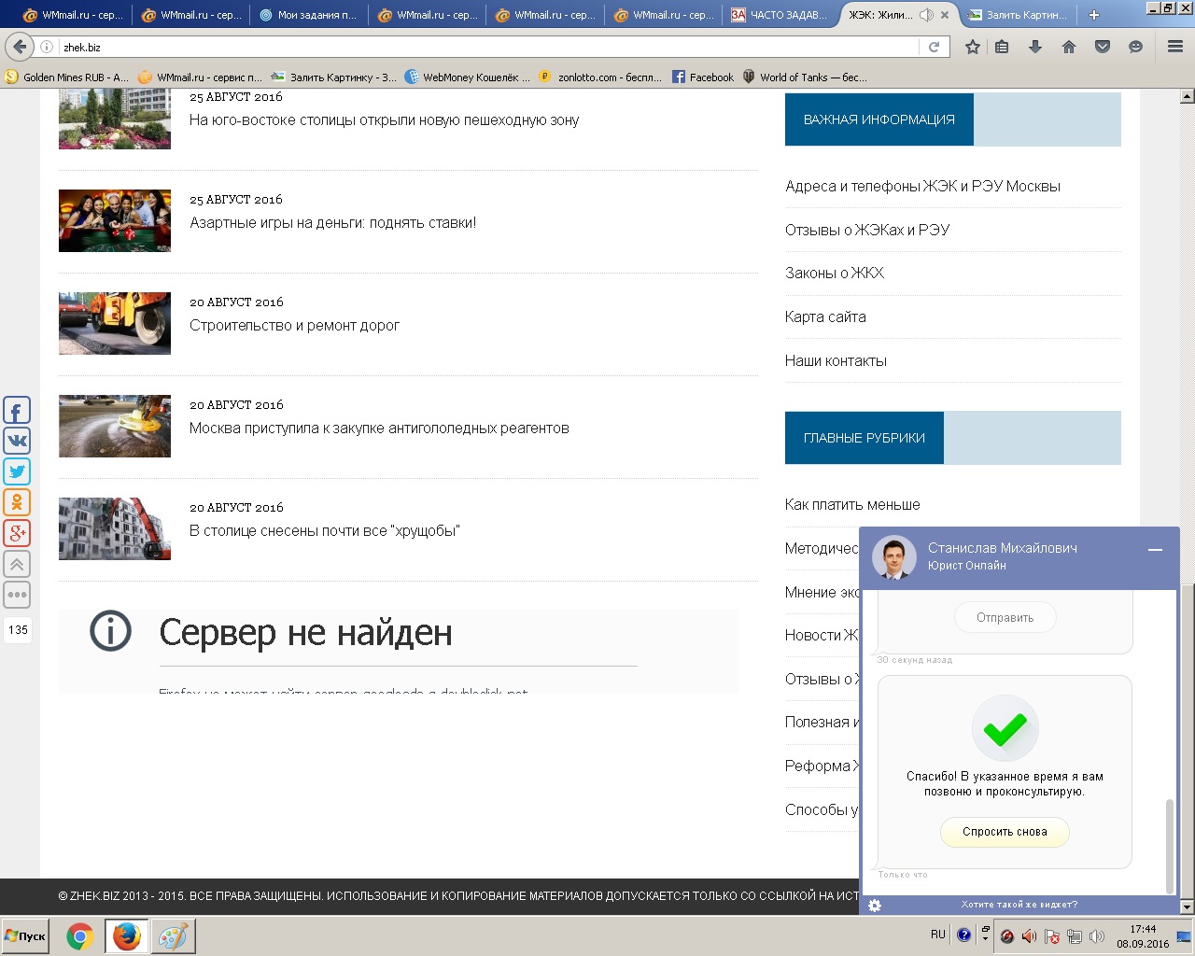Open the Законы о ЖКХ link

point(835,274)
